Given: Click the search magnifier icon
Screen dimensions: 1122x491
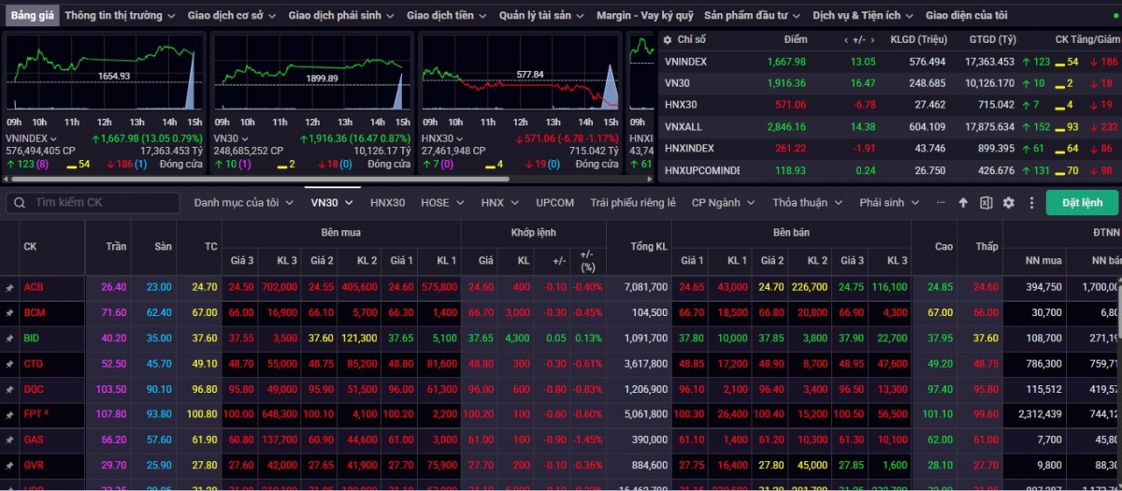Looking at the screenshot, I should [20, 203].
